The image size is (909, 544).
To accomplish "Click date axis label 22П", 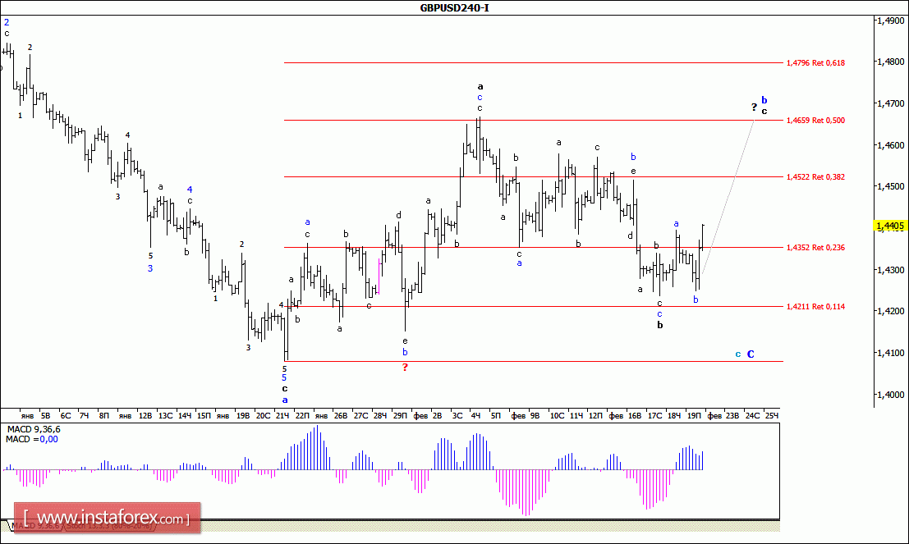I will coord(302,415).
